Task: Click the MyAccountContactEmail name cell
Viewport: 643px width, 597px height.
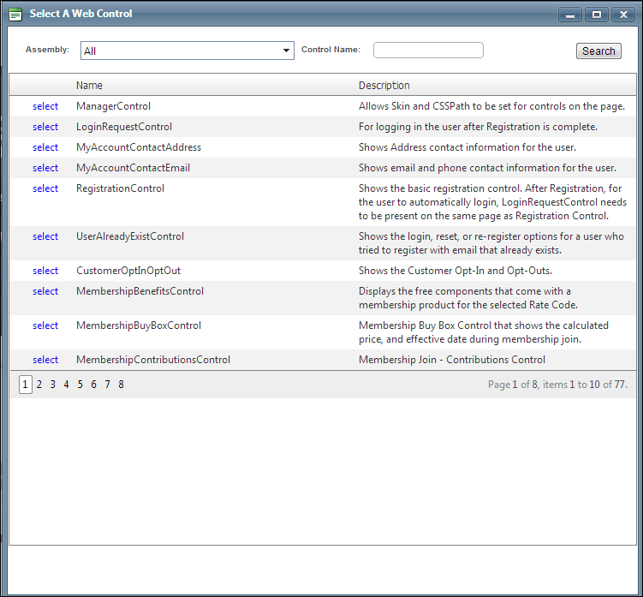Action: pyautogui.click(x=133, y=168)
